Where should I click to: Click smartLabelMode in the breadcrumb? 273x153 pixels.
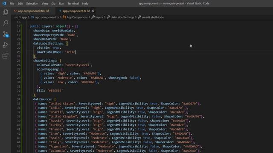point(153,17)
